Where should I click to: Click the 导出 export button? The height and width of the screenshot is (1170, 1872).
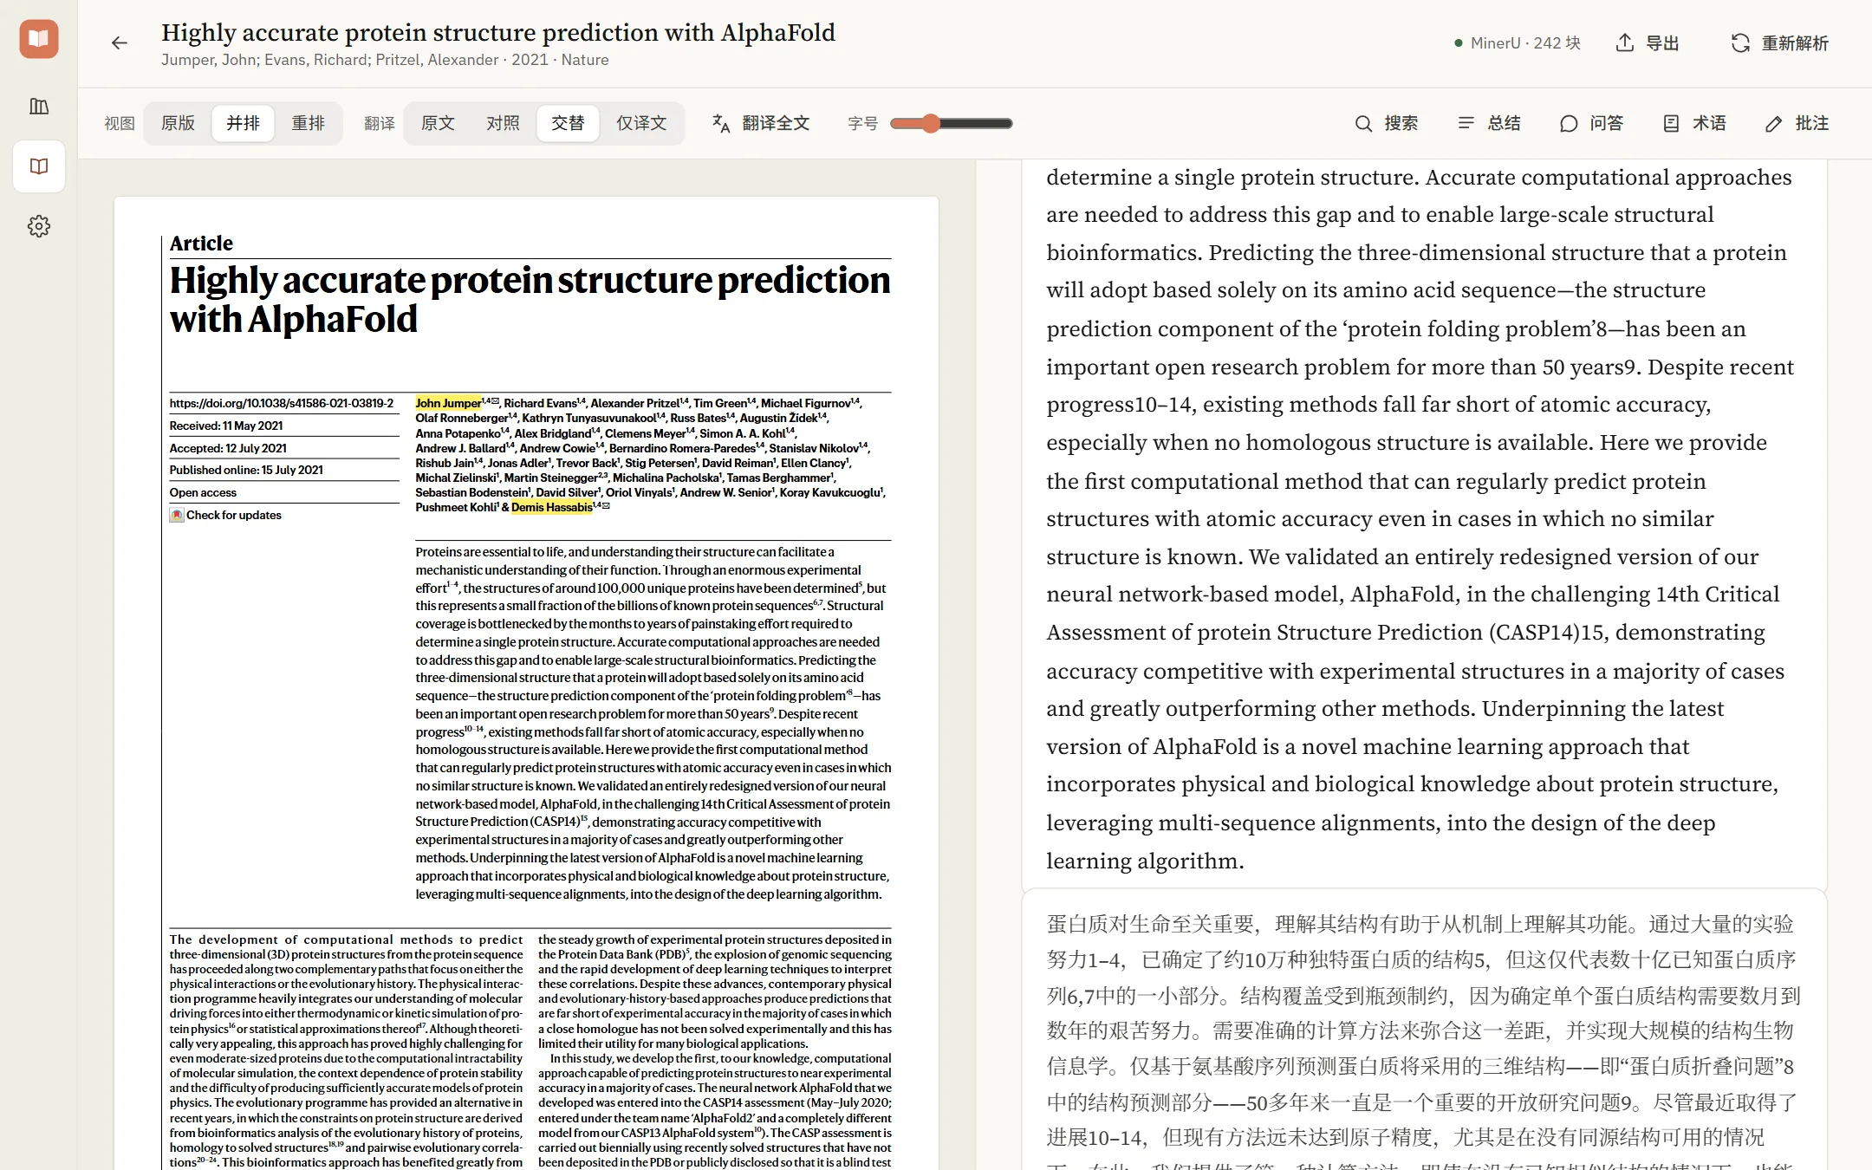[1648, 43]
